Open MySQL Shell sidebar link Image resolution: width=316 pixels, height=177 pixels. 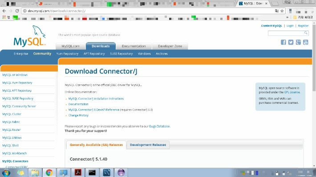pos(10,146)
